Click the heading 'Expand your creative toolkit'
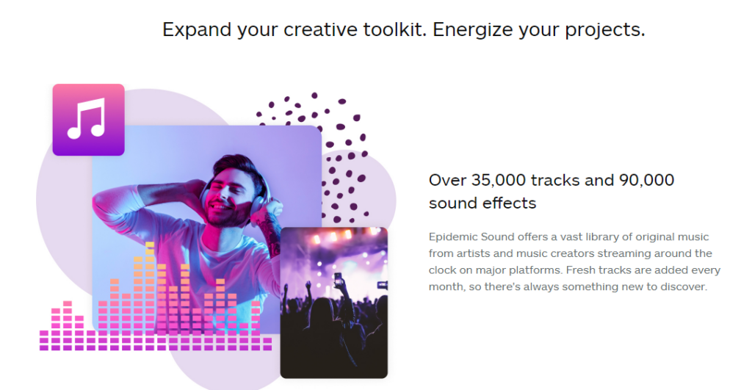Image resolution: width=752 pixels, height=390 pixels. point(294,29)
